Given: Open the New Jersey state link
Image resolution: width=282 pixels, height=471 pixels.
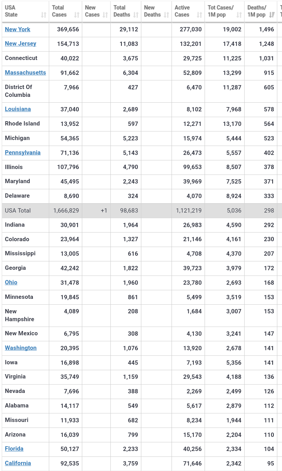Looking at the screenshot, I should click(x=20, y=44).
